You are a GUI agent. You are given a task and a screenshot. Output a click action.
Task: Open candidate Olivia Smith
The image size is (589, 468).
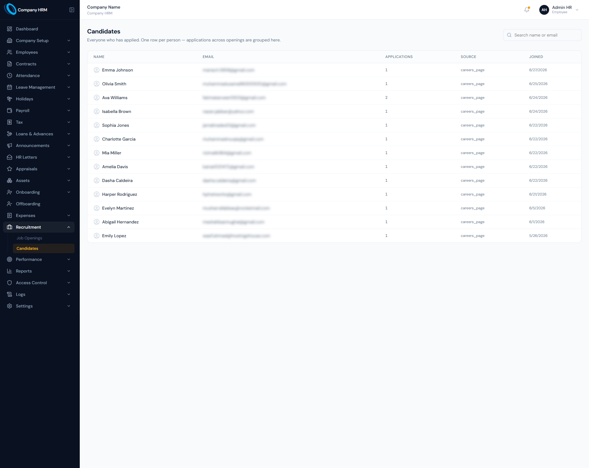click(x=114, y=84)
